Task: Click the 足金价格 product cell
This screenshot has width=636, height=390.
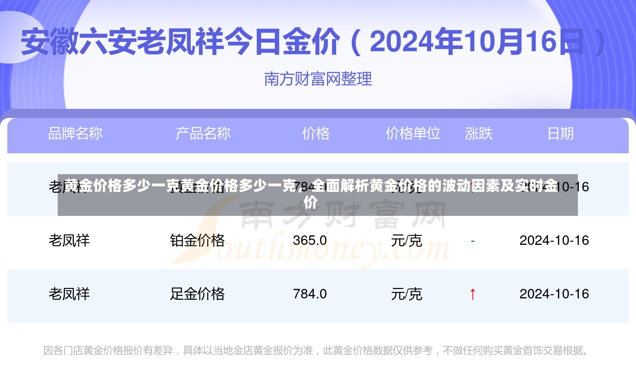Action: pyautogui.click(x=197, y=294)
